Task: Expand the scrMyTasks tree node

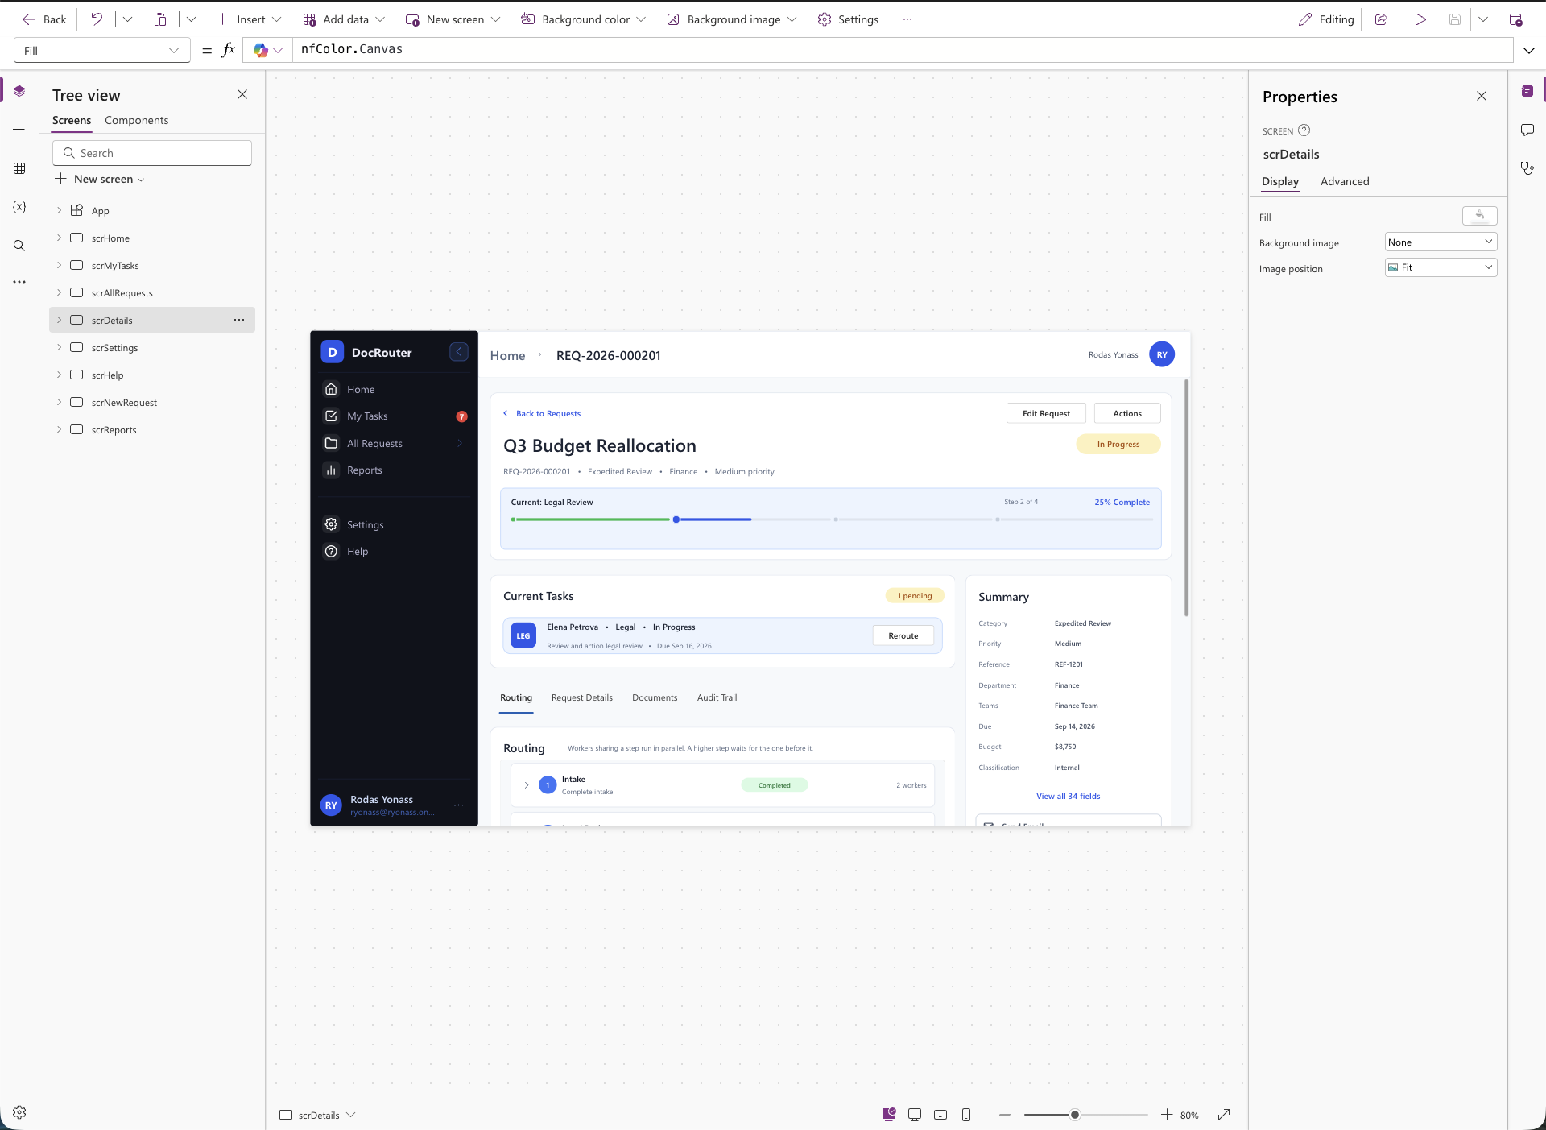Action: click(59, 265)
